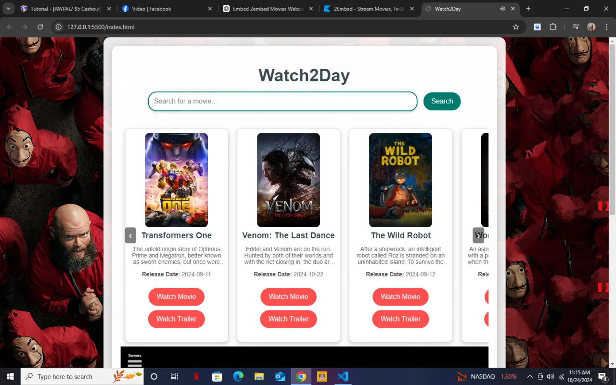Image resolution: width=616 pixels, height=385 pixels.
Task: Click the 'Transformers One' title
Action: [177, 235]
